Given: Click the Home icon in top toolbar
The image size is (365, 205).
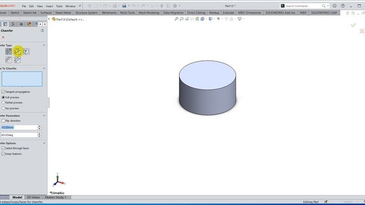Looking at the screenshot, I should (90, 6).
